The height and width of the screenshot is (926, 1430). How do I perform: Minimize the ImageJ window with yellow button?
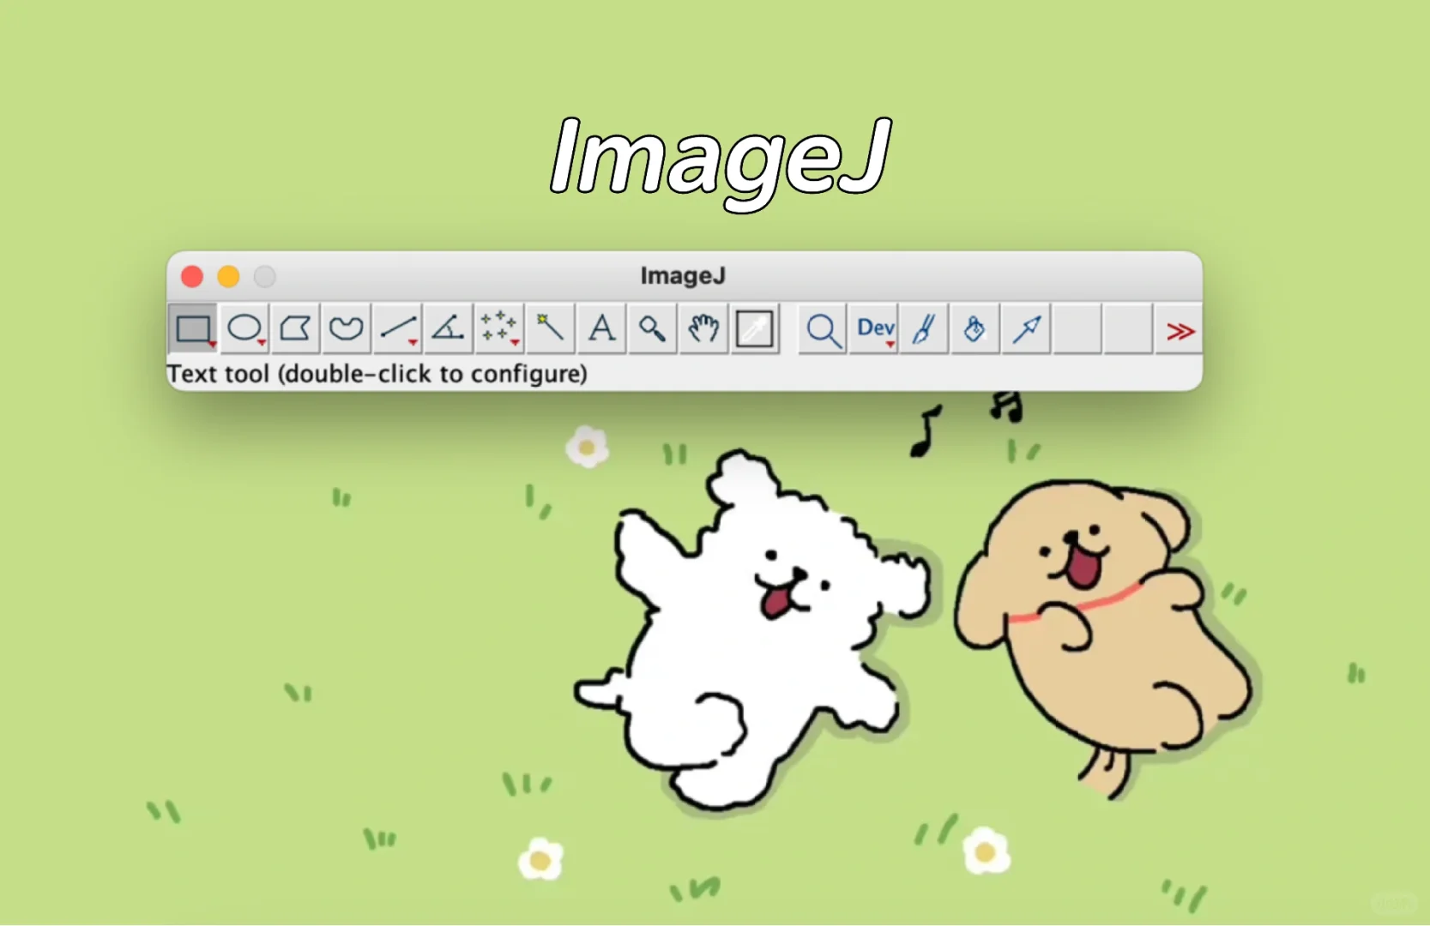pyautogui.click(x=228, y=276)
